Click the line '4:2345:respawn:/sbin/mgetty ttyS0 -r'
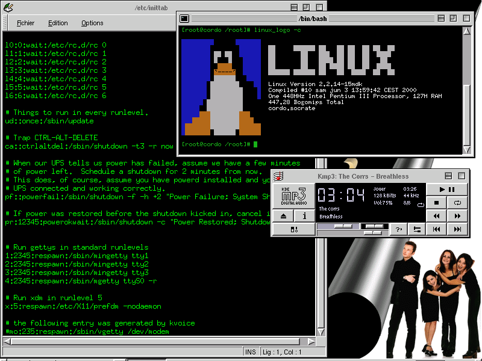The image size is (482, 361). click(81, 281)
